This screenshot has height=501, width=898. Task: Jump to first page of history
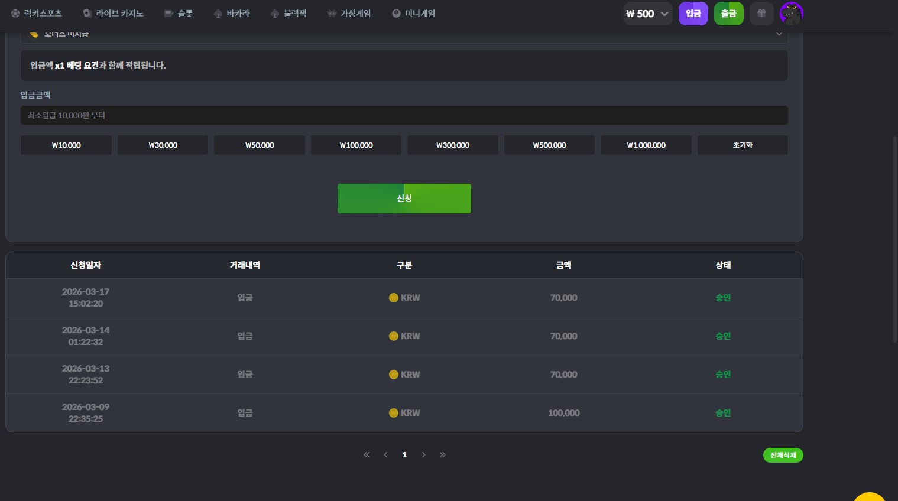(x=367, y=454)
